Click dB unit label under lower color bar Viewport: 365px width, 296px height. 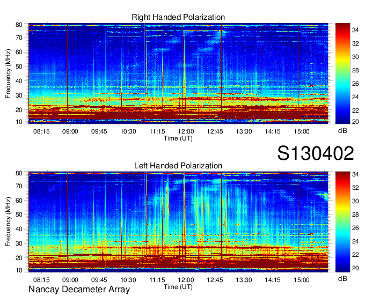pos(342,278)
